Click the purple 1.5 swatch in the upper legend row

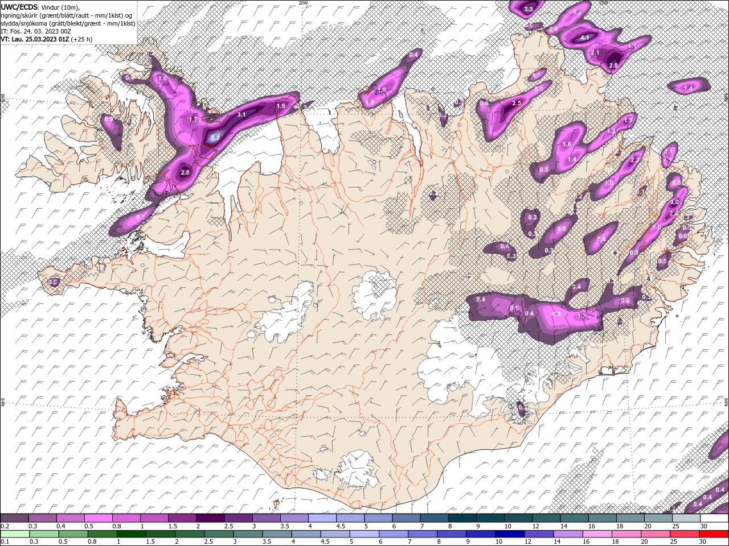pos(183,518)
